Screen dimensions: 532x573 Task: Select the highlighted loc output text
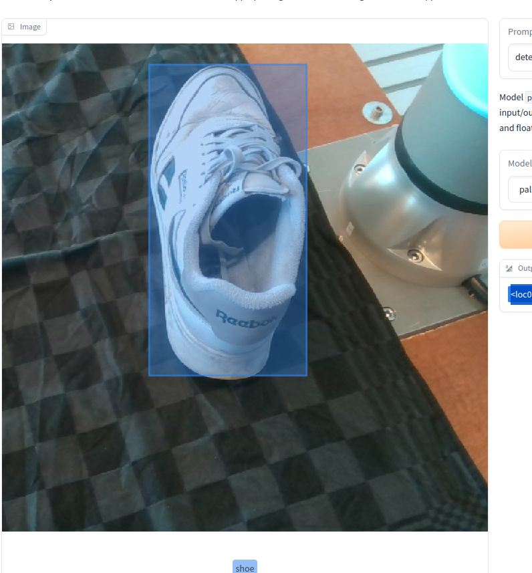tap(521, 295)
